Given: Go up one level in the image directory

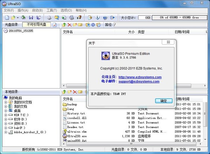Looking at the screenshot, I should (64, 25).
